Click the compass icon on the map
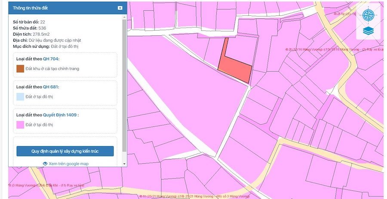The height and width of the screenshot is (199, 387). 369,15
